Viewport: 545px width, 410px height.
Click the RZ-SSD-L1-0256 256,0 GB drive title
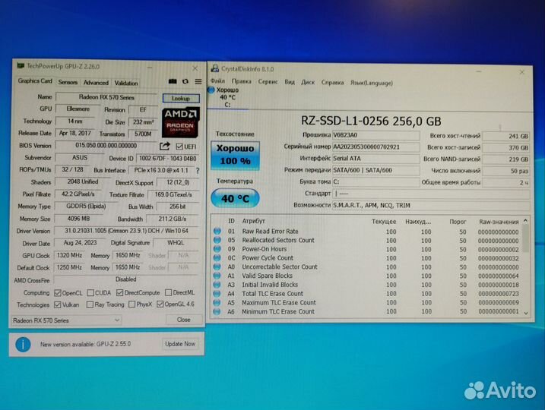[371, 121]
